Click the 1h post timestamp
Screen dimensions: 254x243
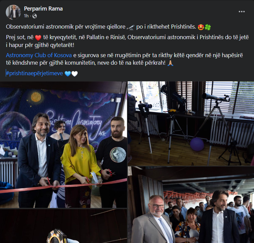click(26, 16)
